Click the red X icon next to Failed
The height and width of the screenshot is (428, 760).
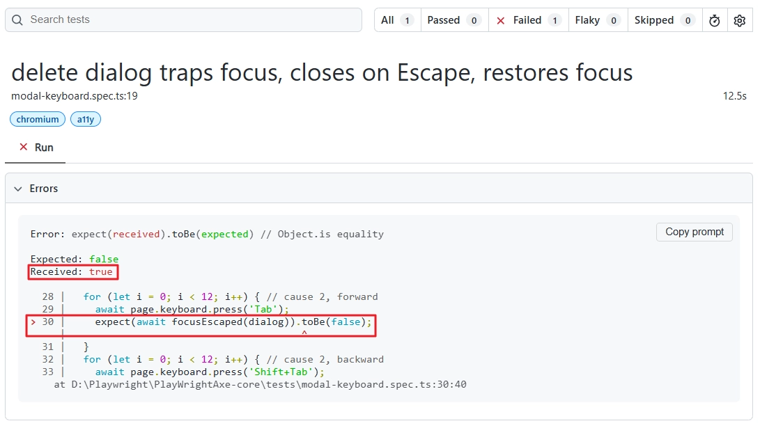click(501, 20)
